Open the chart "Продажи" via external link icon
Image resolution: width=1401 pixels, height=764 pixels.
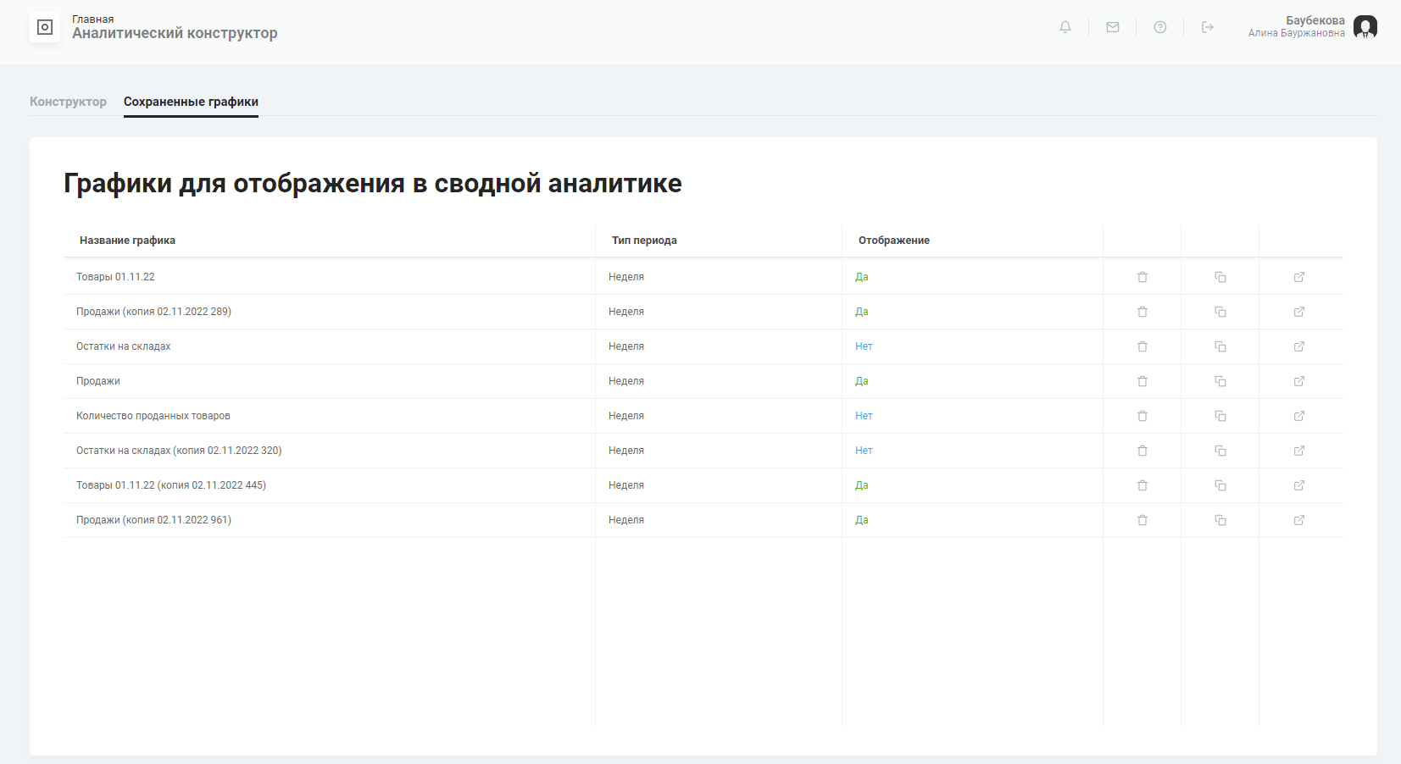1298,380
